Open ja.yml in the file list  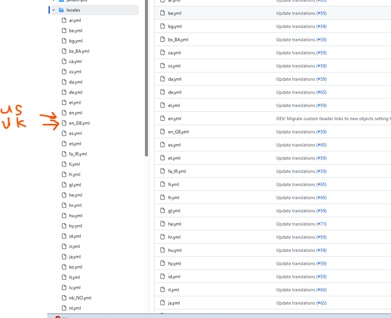click(174, 303)
